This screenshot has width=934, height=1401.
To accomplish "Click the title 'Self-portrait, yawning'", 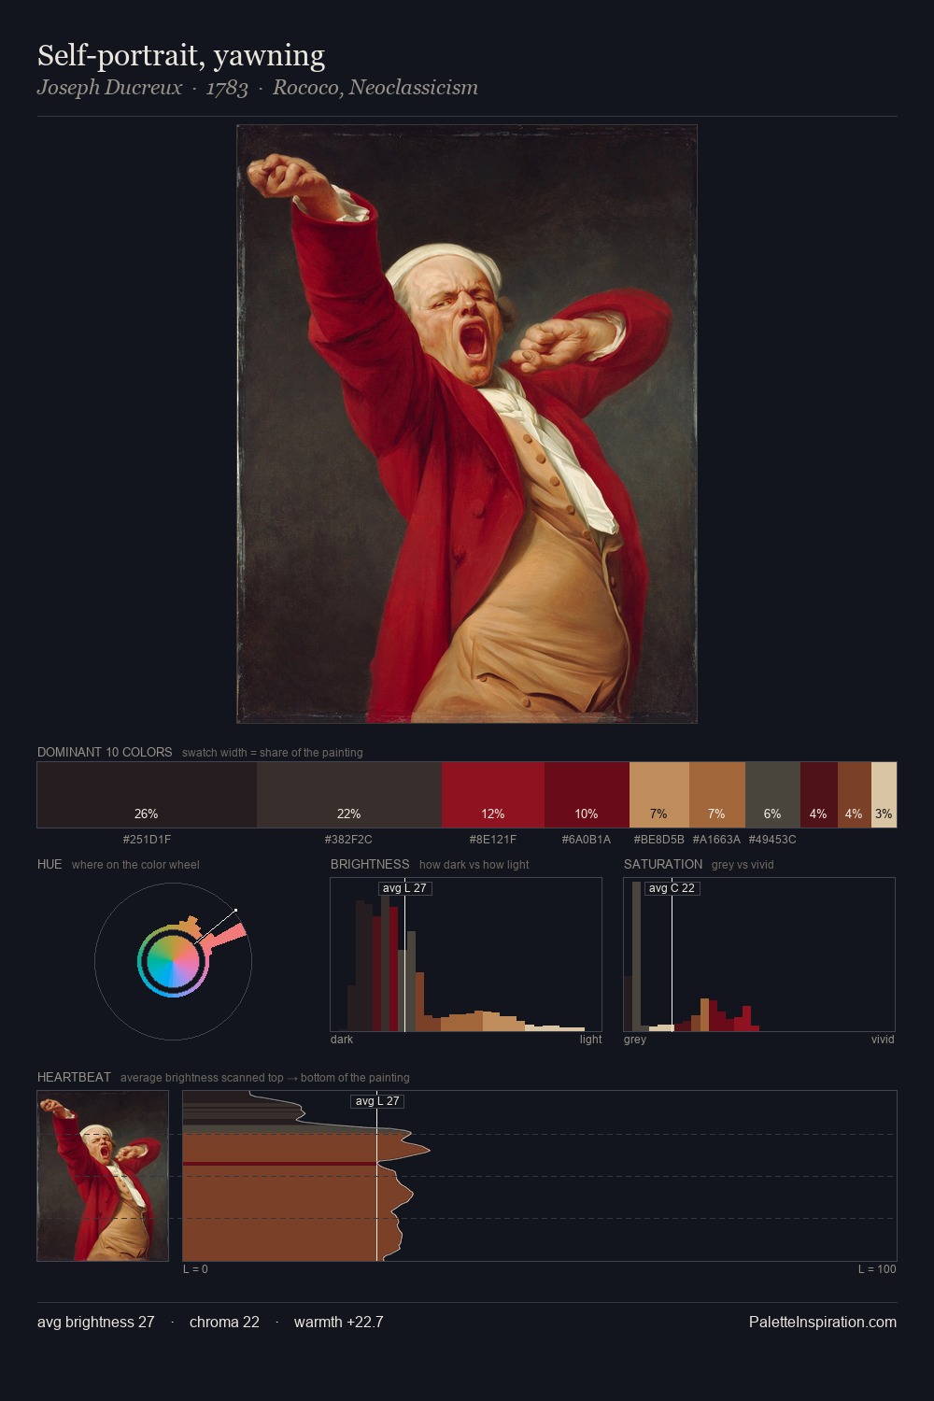I will pos(181,56).
